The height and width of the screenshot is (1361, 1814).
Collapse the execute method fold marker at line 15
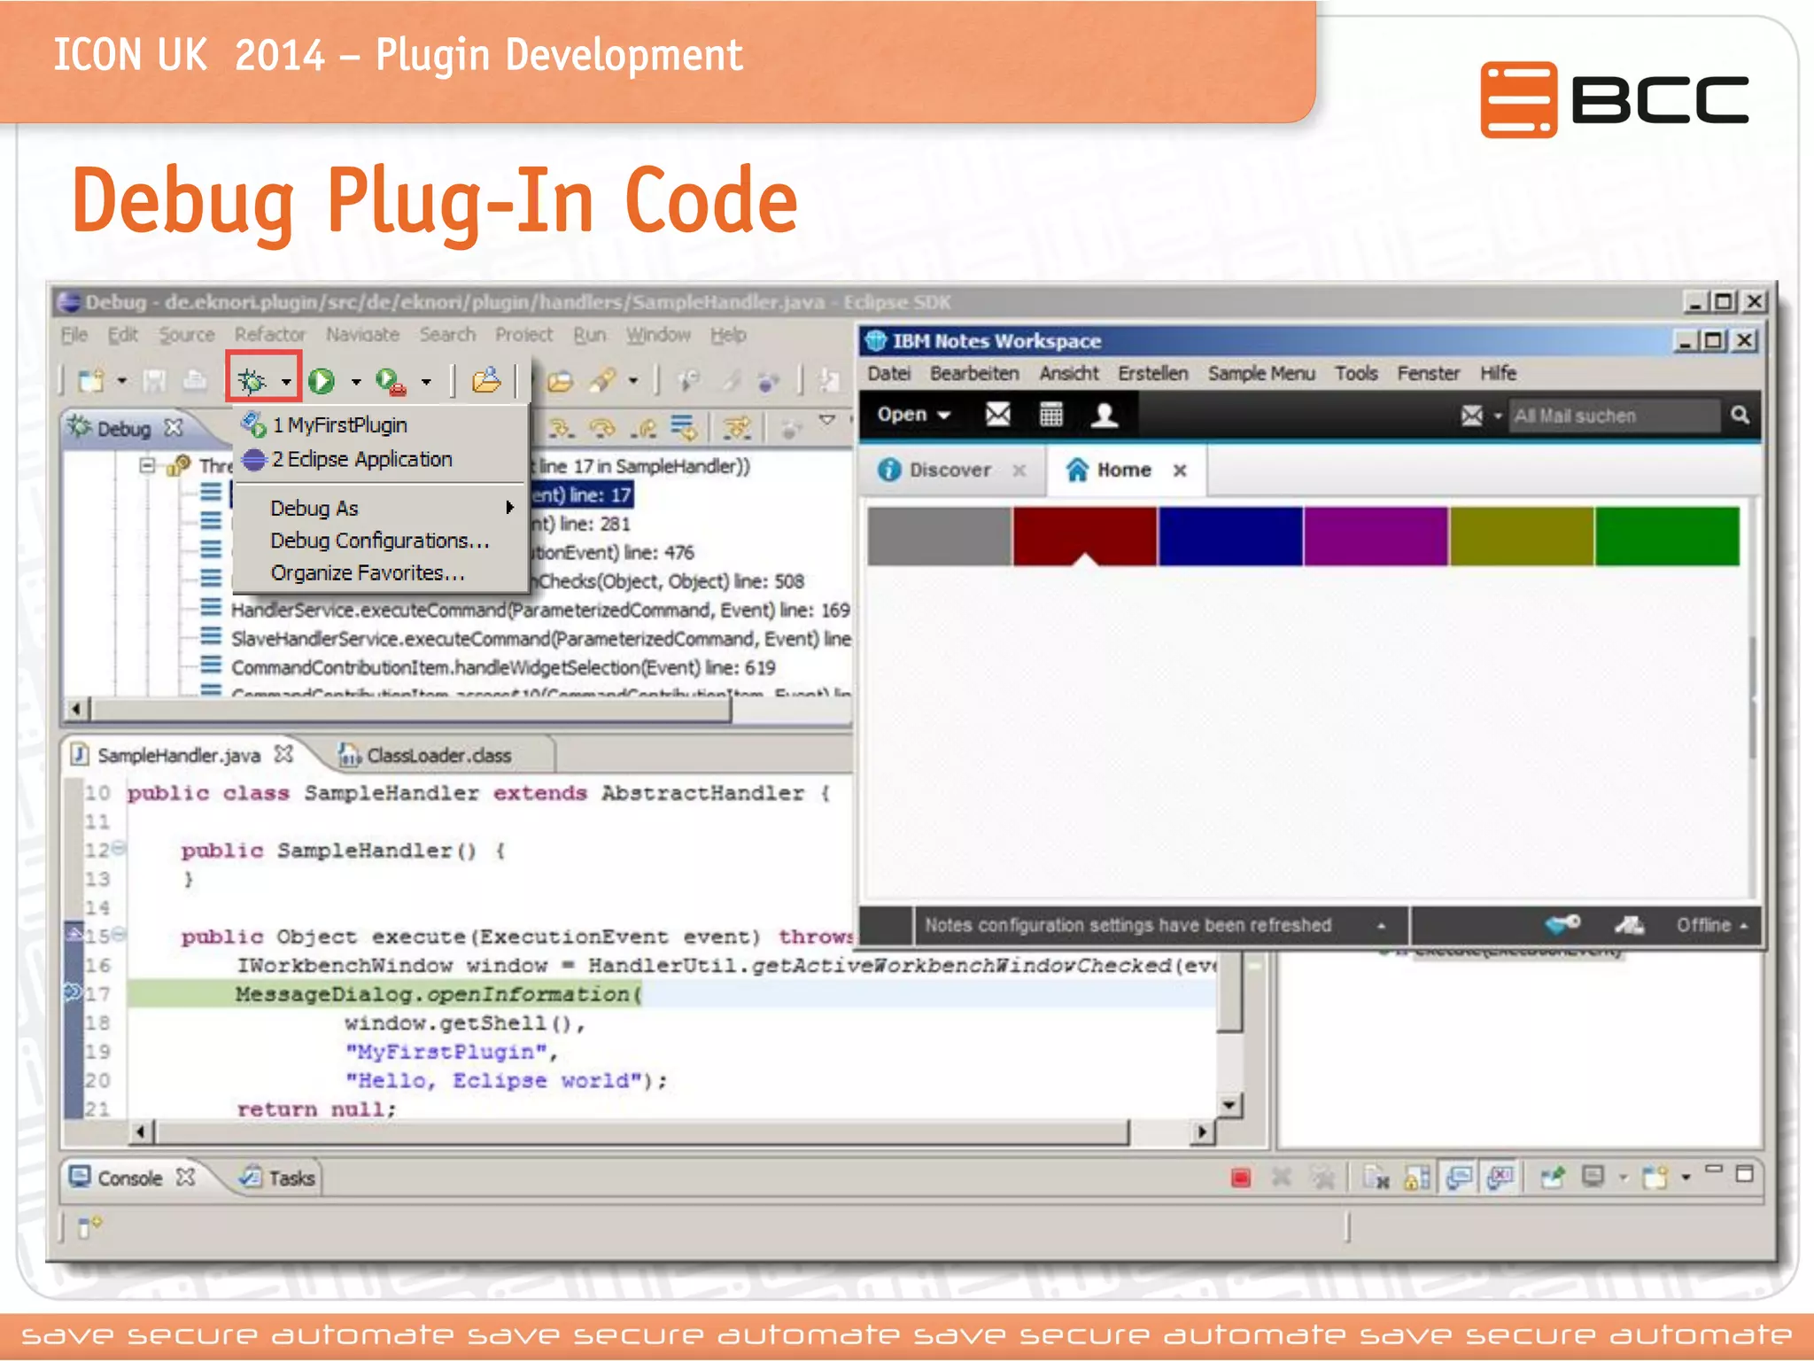[x=120, y=934]
